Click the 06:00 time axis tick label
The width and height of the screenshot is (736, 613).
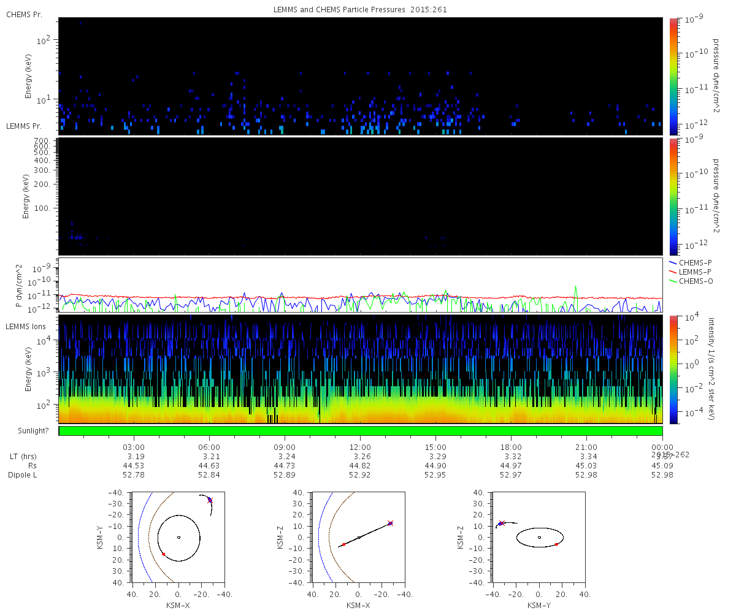coord(209,447)
